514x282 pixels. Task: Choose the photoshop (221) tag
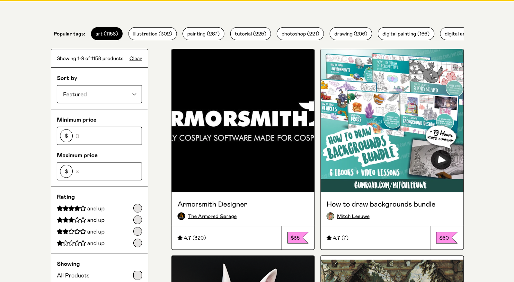[x=300, y=34]
